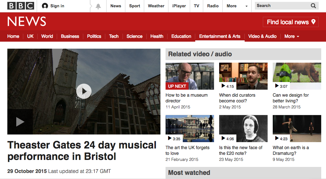The height and width of the screenshot is (179, 326).
Task: Select the World news tab
Action: (x=47, y=36)
